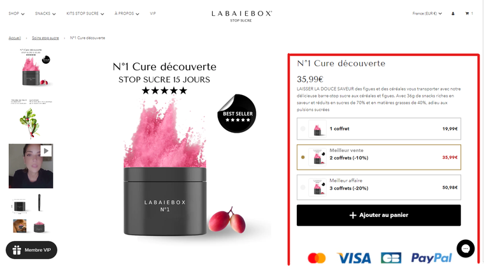484x266 pixels.
Task: Click the VISA payment logo
Action: coord(353,258)
